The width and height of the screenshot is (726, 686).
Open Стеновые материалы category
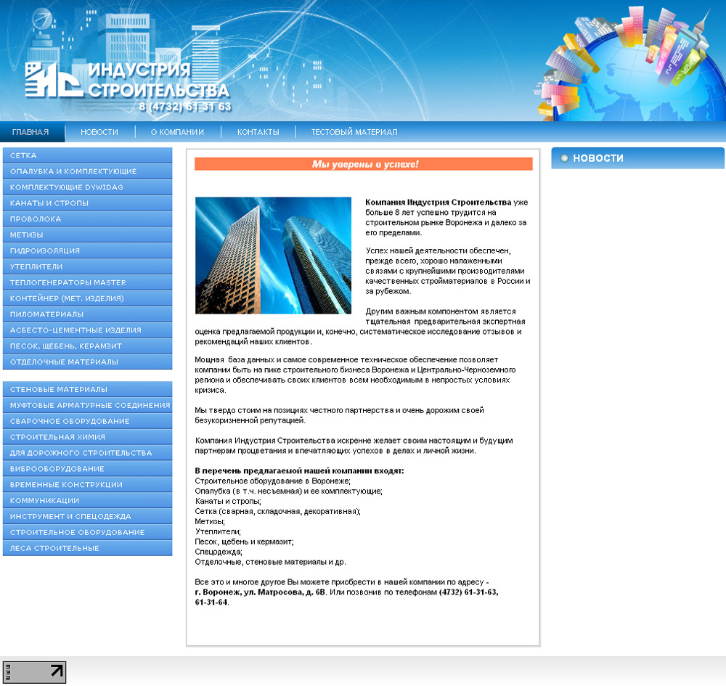point(88,389)
